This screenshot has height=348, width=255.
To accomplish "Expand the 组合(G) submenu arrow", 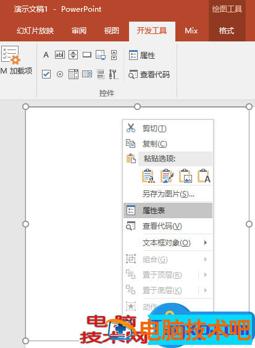I will tap(206, 259).
